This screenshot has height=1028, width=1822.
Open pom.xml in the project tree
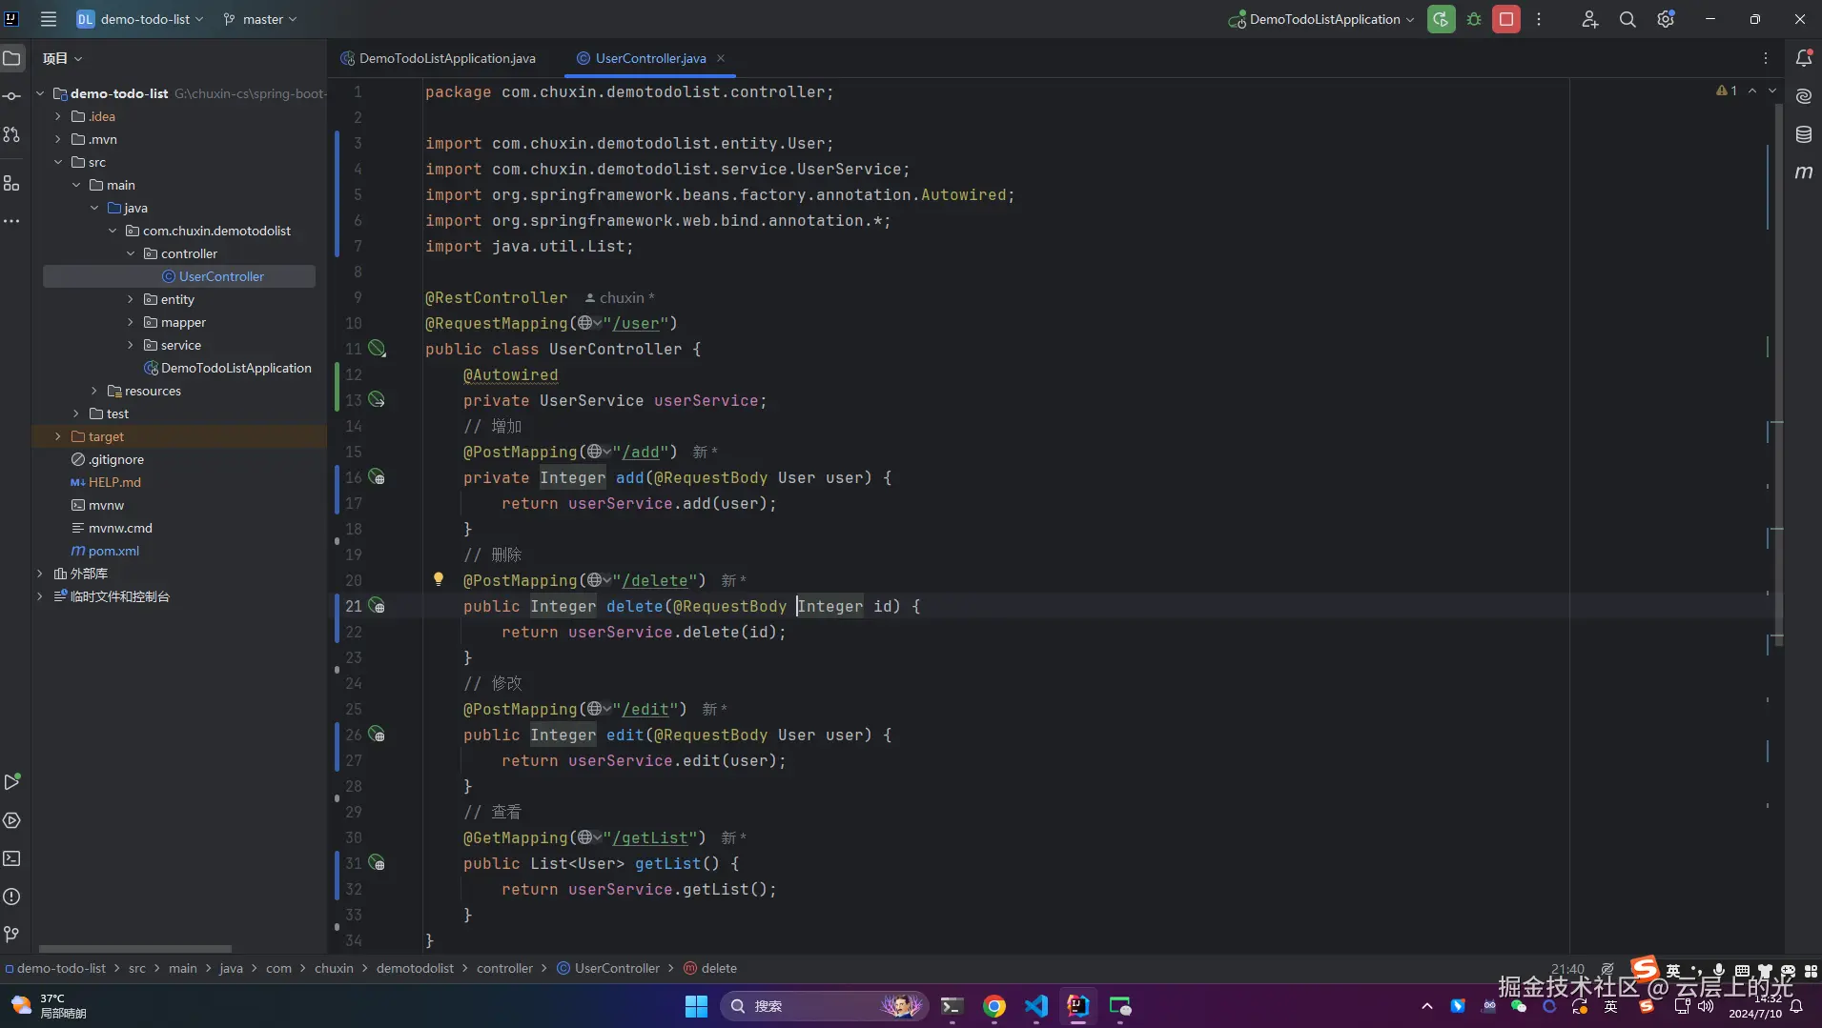tap(113, 551)
